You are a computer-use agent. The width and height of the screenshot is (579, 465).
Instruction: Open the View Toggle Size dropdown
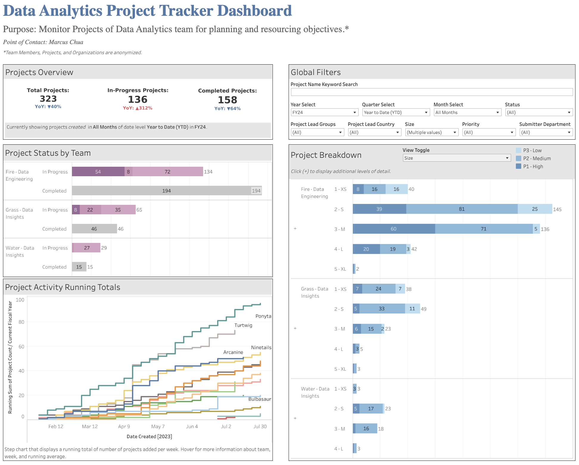[456, 158]
